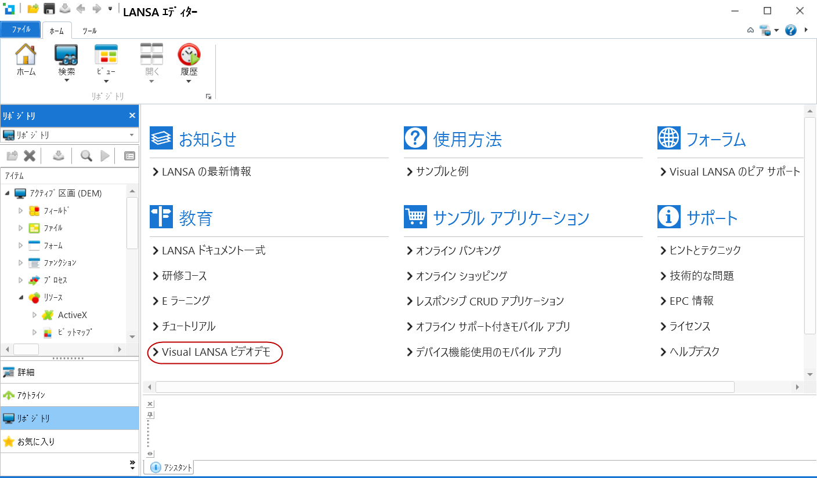Open the LANSA の最新情報 link
Viewport: 817px width, 478px height.
pos(207,172)
